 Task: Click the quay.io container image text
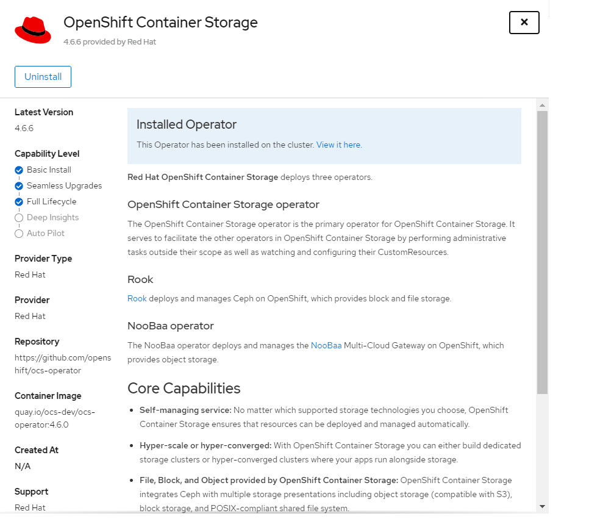click(55, 418)
